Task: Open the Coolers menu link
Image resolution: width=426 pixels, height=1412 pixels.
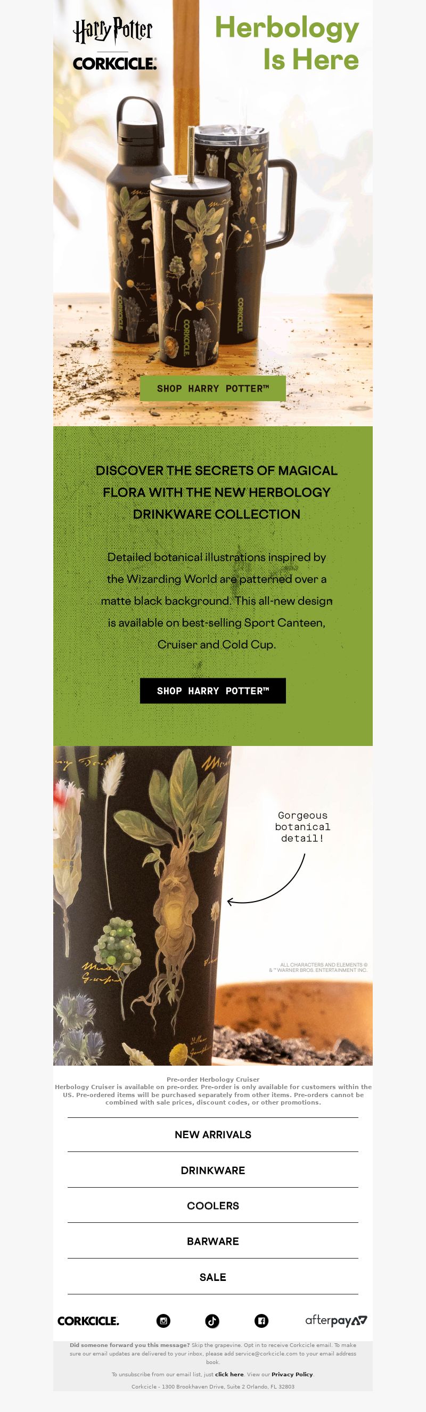Action: [x=213, y=1206]
